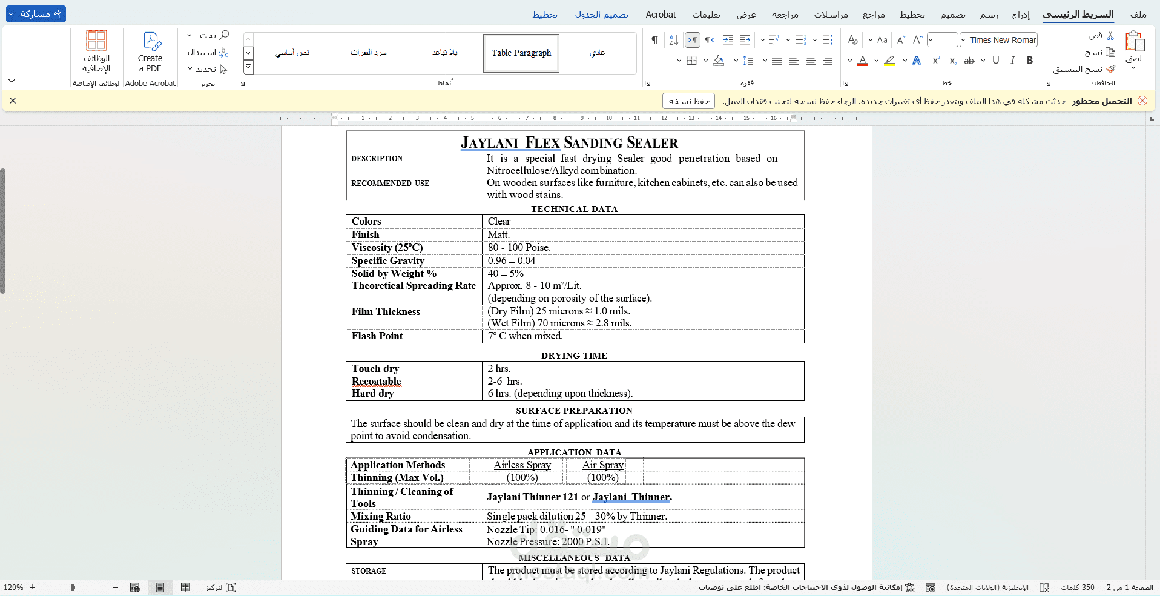Click the Decrease Font Size icon
Screen dimensions: 1160x596
pyautogui.click(x=901, y=40)
